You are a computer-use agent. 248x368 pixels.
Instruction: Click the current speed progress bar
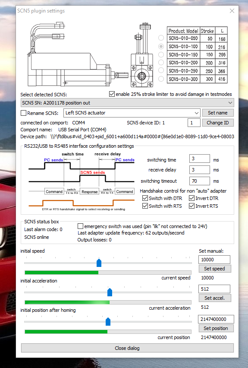pyautogui.click(x=108, y=273)
